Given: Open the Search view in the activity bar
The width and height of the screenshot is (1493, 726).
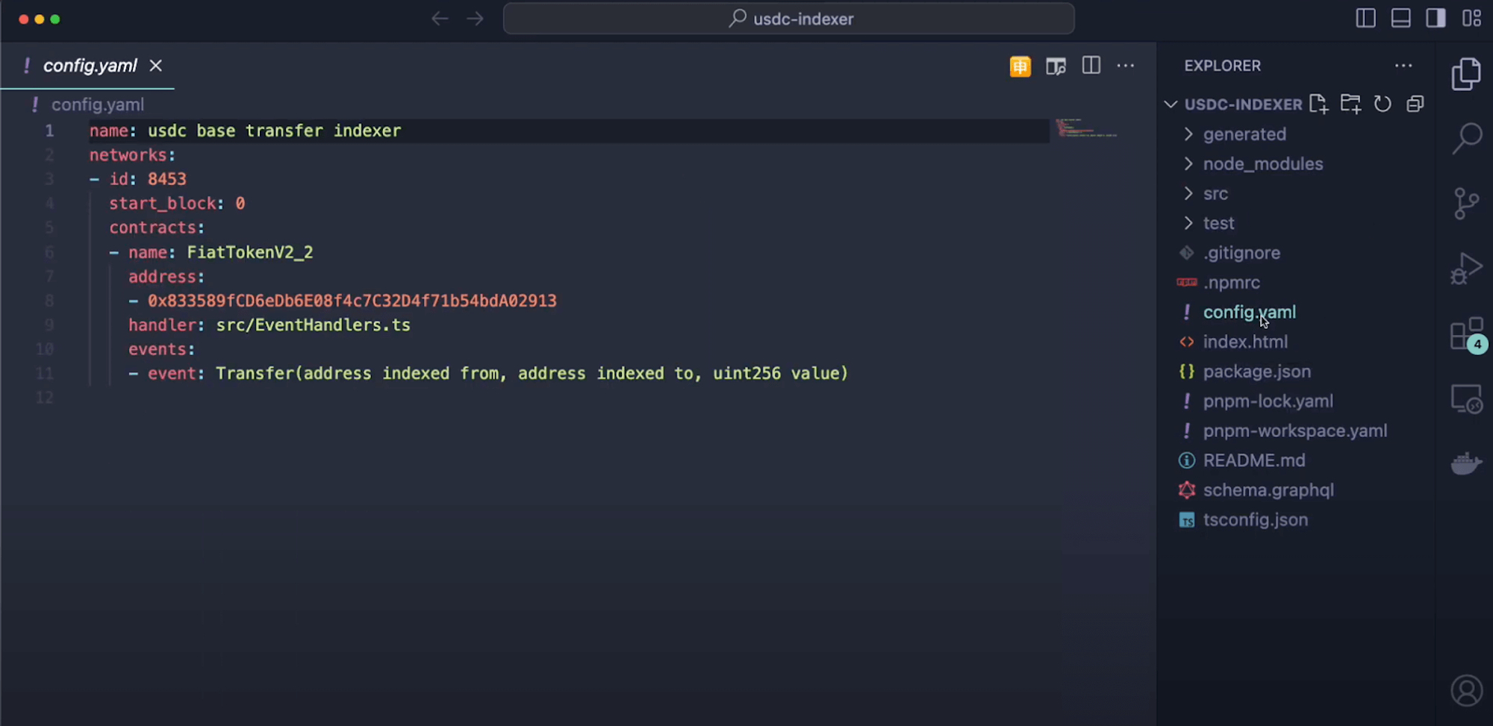Looking at the screenshot, I should (x=1466, y=139).
